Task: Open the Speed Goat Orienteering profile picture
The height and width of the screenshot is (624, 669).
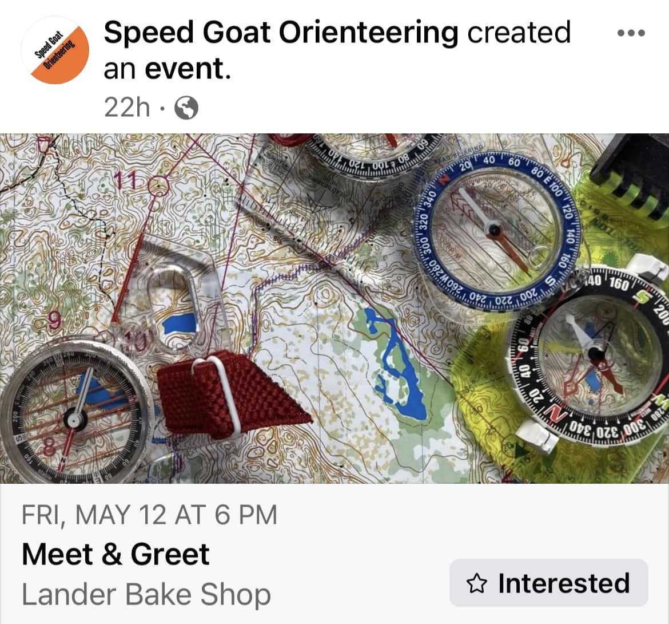Action: point(55,50)
